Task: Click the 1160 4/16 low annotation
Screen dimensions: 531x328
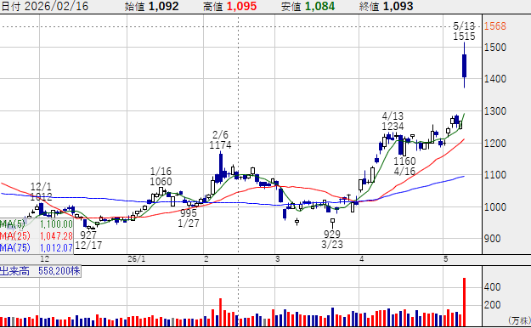Action: 404,166
